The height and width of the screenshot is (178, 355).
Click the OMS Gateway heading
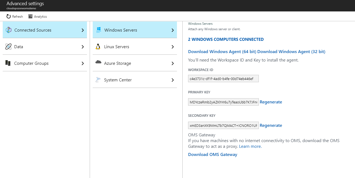(x=202, y=135)
